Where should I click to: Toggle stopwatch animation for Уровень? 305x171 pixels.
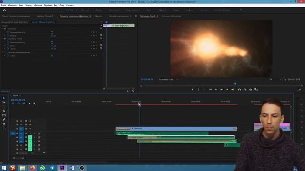coord(8,36)
